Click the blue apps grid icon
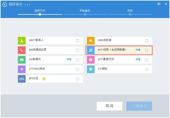 [91, 50]
